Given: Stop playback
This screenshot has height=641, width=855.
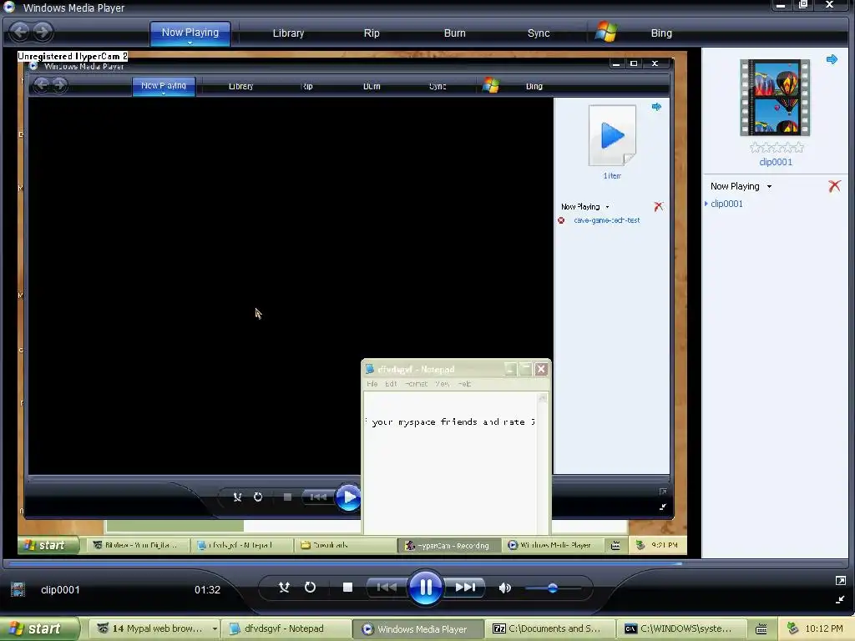Looking at the screenshot, I should [347, 587].
